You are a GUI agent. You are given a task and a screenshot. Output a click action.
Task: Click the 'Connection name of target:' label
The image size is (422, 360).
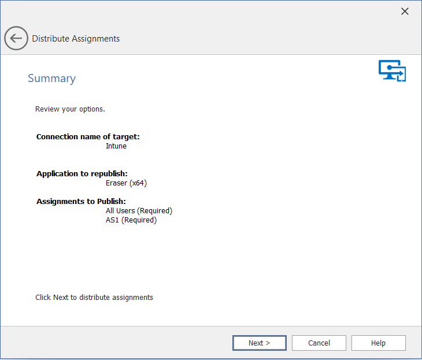tap(88, 137)
